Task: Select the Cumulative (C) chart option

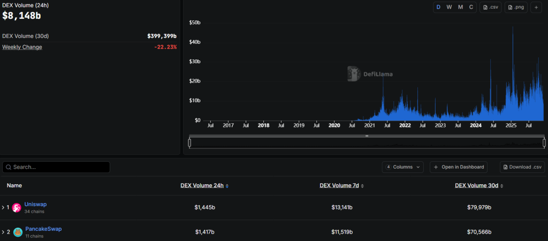Action: coord(471,7)
